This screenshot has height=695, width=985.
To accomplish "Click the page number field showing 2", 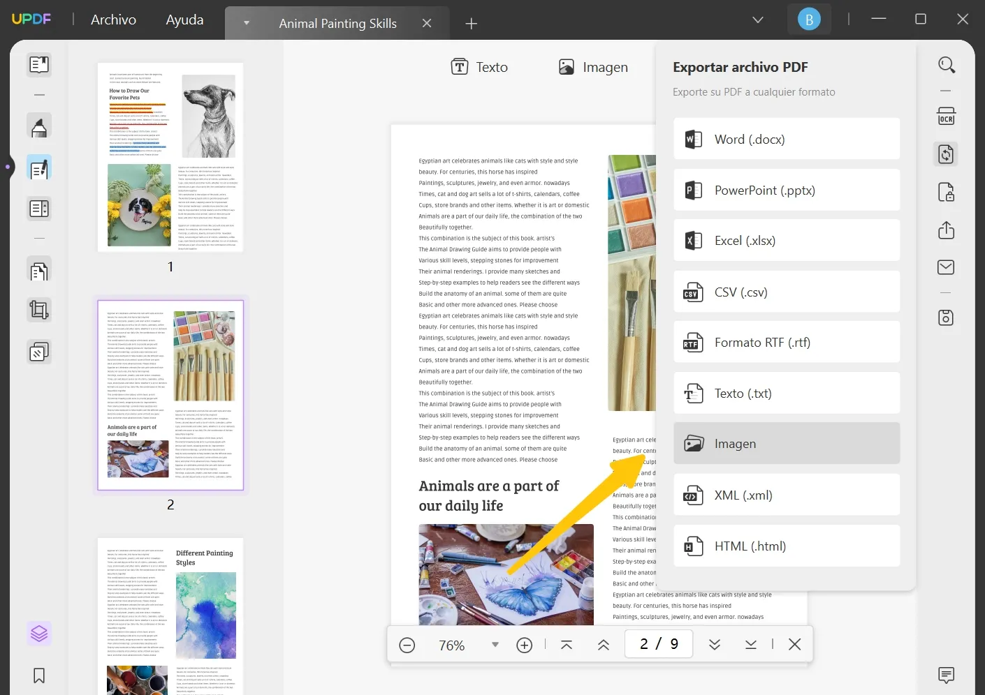I will (x=659, y=643).
